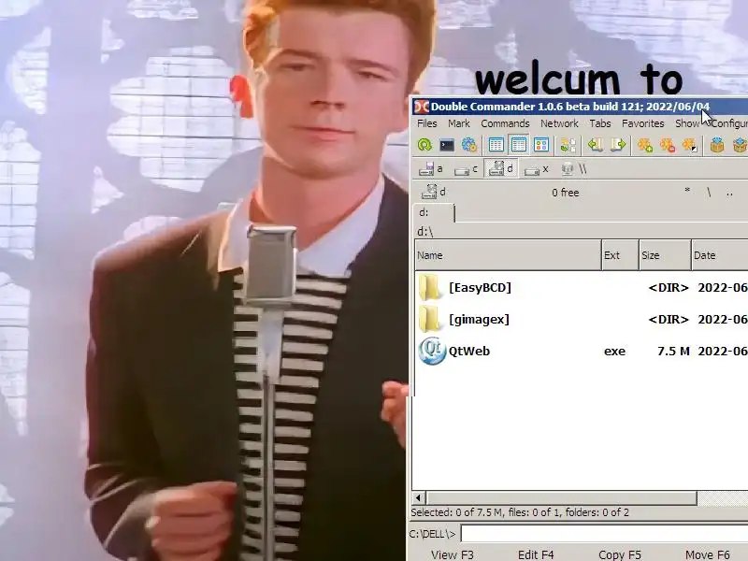The image size is (748, 561).
Task: Sort files by Name column header
Action: (x=508, y=255)
